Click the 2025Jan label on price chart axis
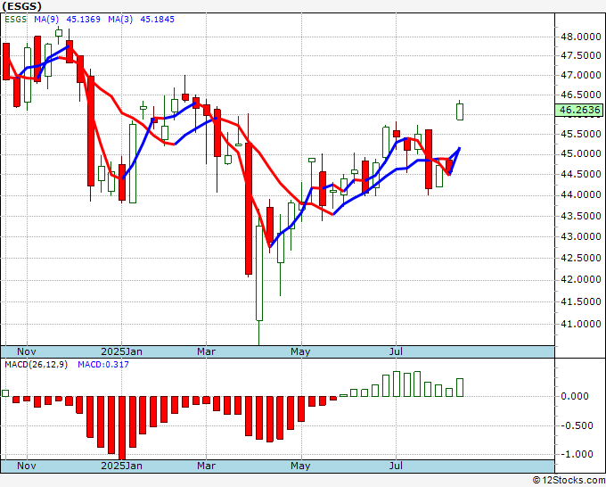Viewport: 606px width, 487px height. [121, 351]
